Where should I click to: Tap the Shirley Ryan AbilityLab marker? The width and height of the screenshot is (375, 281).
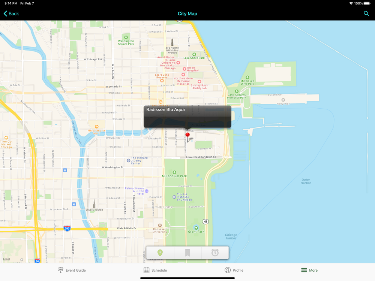pyautogui.click(x=199, y=81)
